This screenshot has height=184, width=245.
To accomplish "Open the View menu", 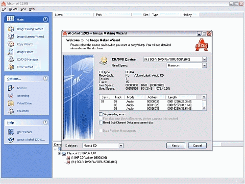I will point(23,9).
